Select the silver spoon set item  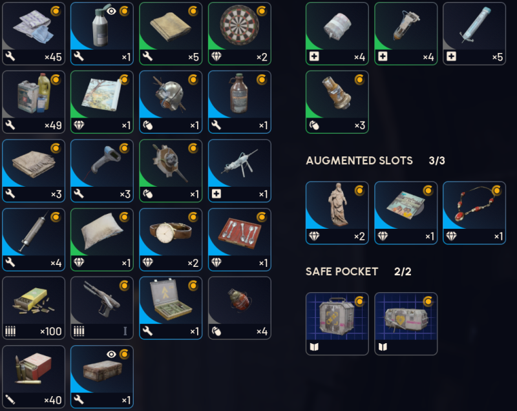tap(240, 240)
